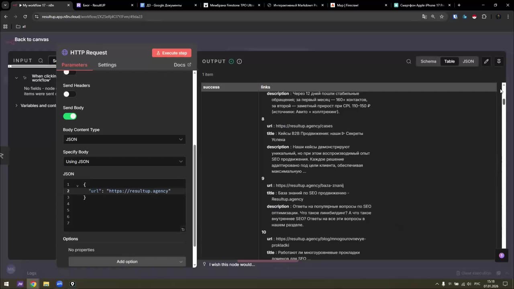This screenshot has height=289, width=514.
Task: Open the Body Content Type dropdown
Action: point(124,139)
